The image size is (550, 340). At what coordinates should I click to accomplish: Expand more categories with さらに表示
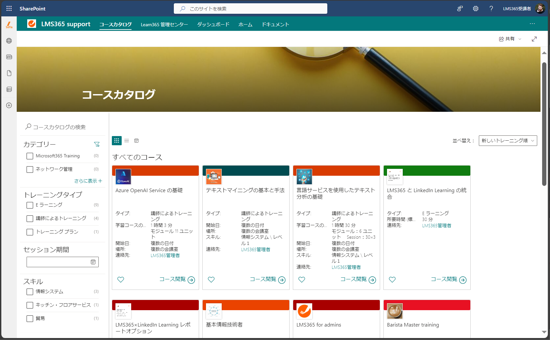pyautogui.click(x=88, y=181)
